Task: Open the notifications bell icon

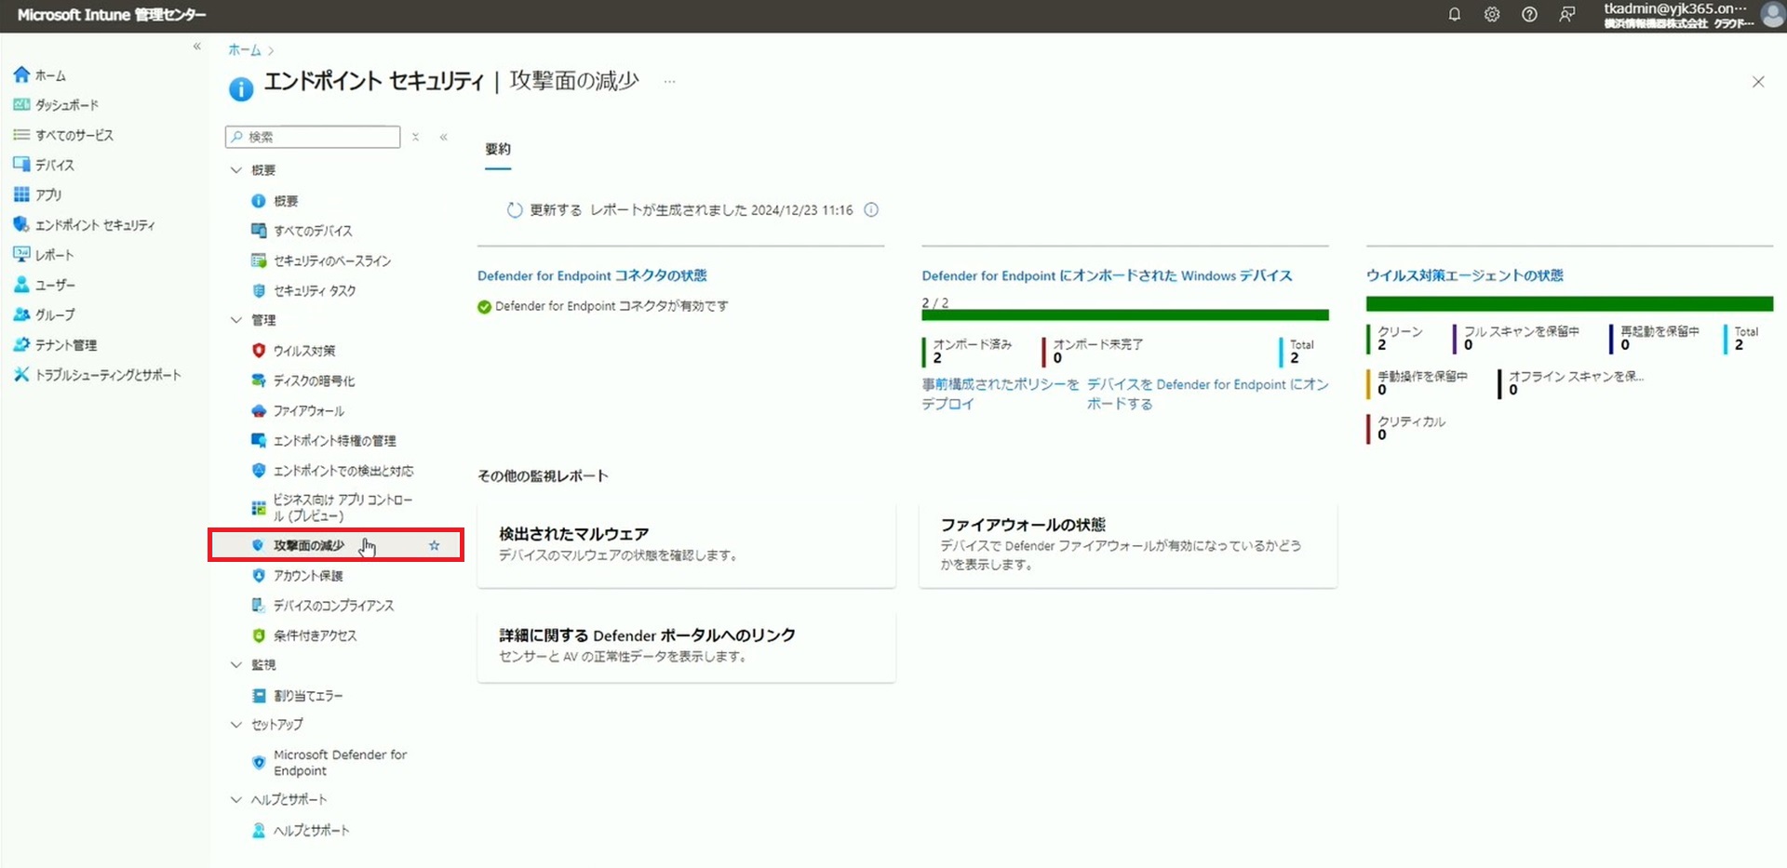Action: click(1454, 15)
